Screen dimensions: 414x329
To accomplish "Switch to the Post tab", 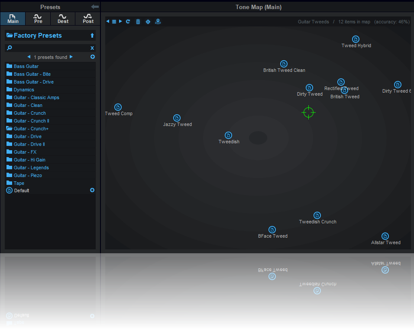I will [x=88, y=19].
